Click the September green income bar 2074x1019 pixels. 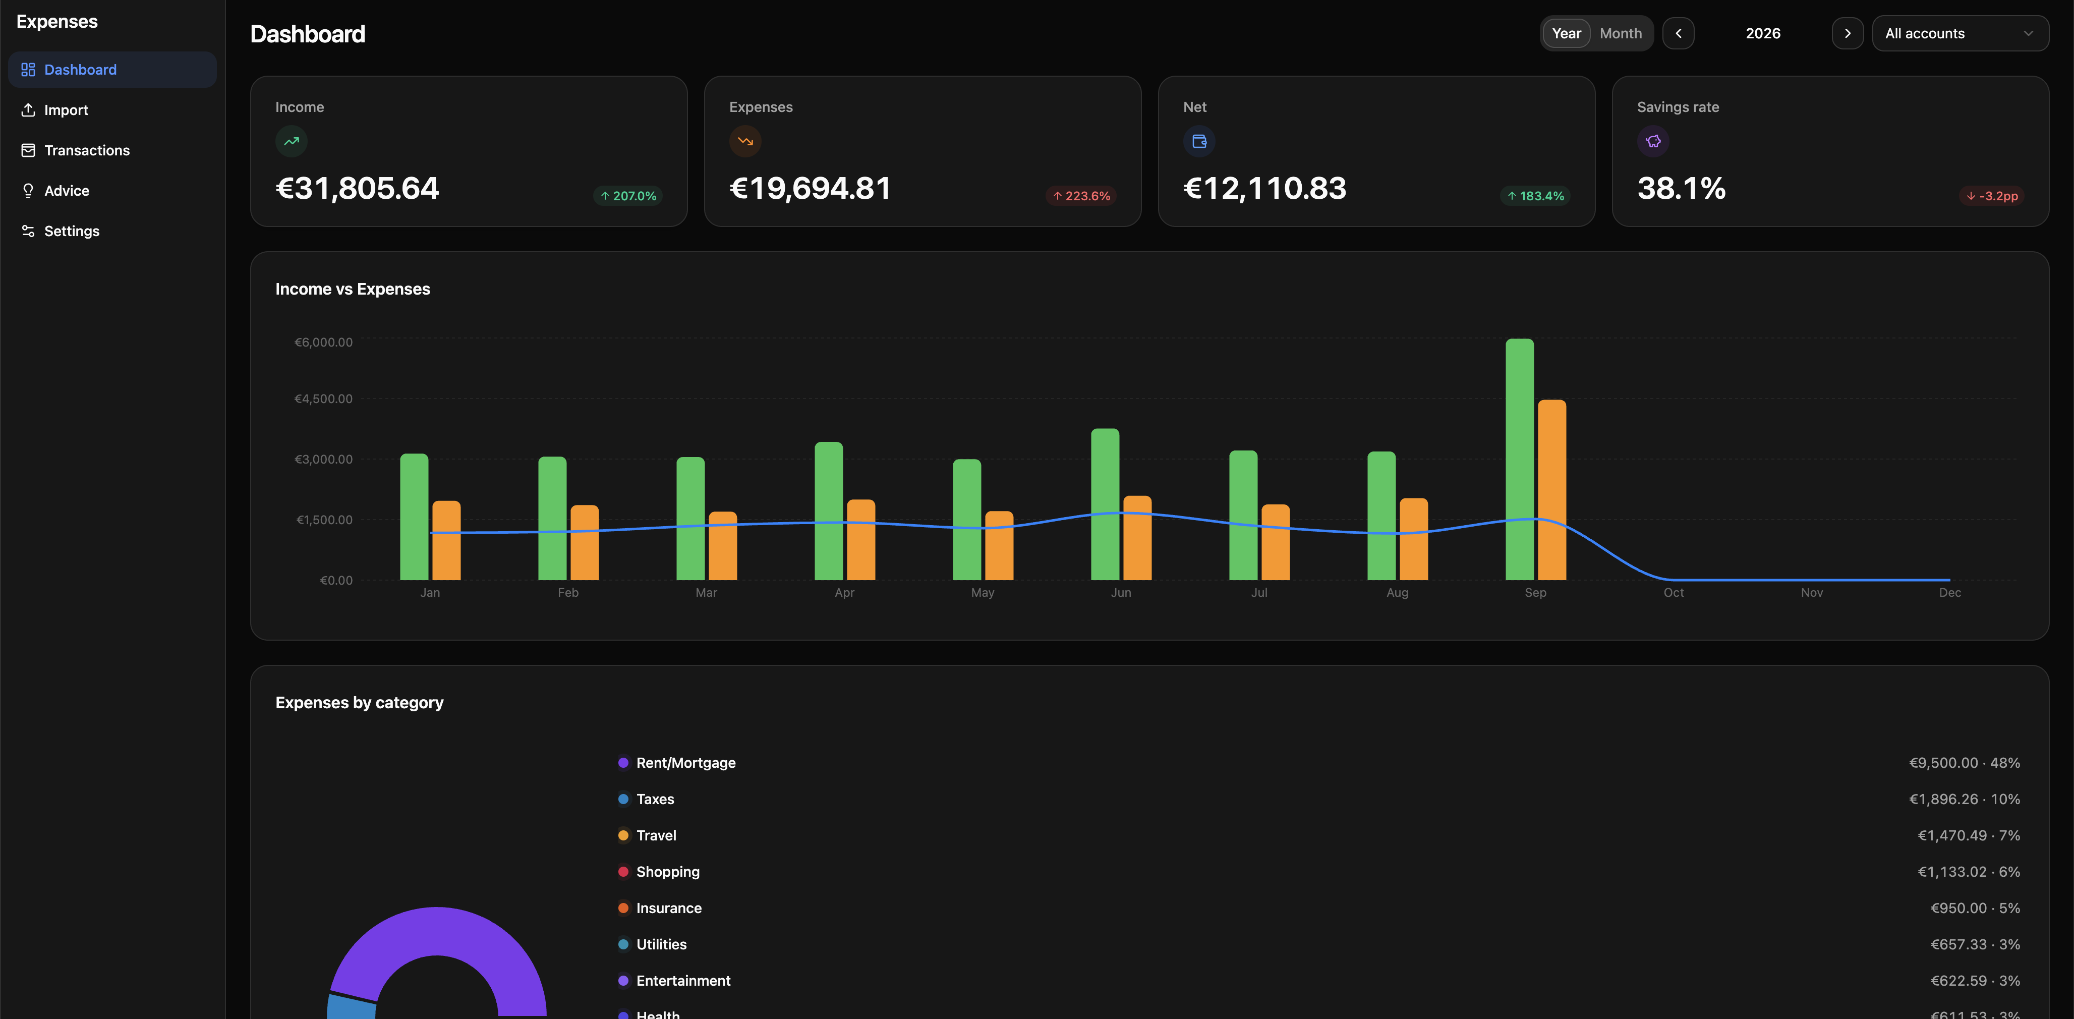pyautogui.click(x=1519, y=459)
